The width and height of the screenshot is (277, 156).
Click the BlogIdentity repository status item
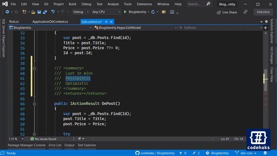[217, 153]
